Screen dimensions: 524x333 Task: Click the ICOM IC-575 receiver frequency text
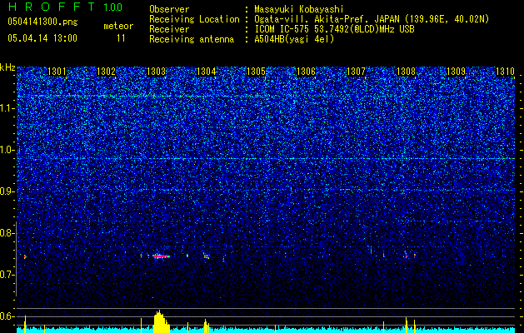pos(334,29)
